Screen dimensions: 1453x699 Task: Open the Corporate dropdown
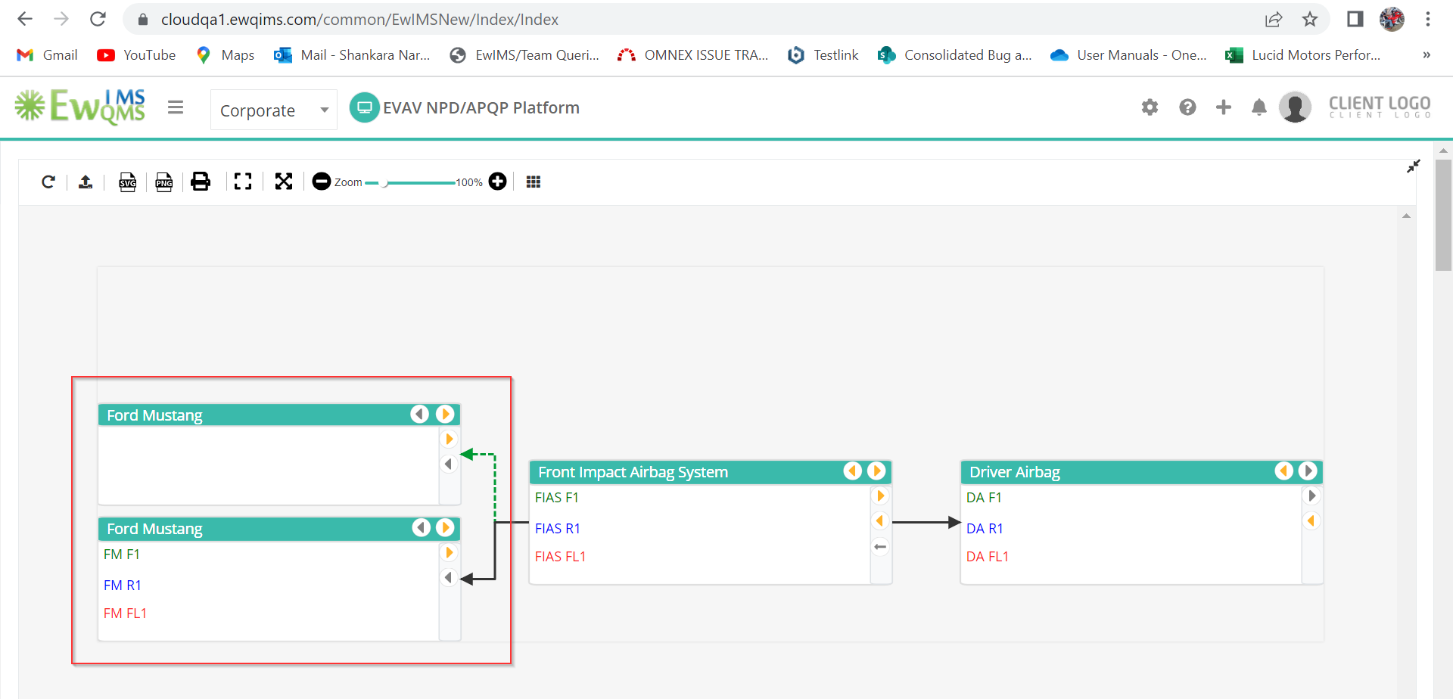point(273,110)
